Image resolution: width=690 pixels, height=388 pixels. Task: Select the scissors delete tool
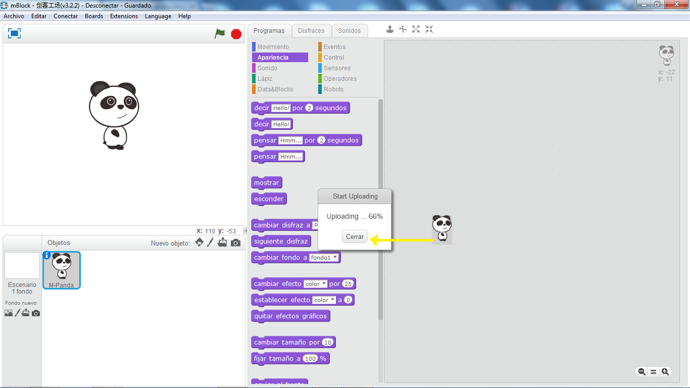pos(403,29)
